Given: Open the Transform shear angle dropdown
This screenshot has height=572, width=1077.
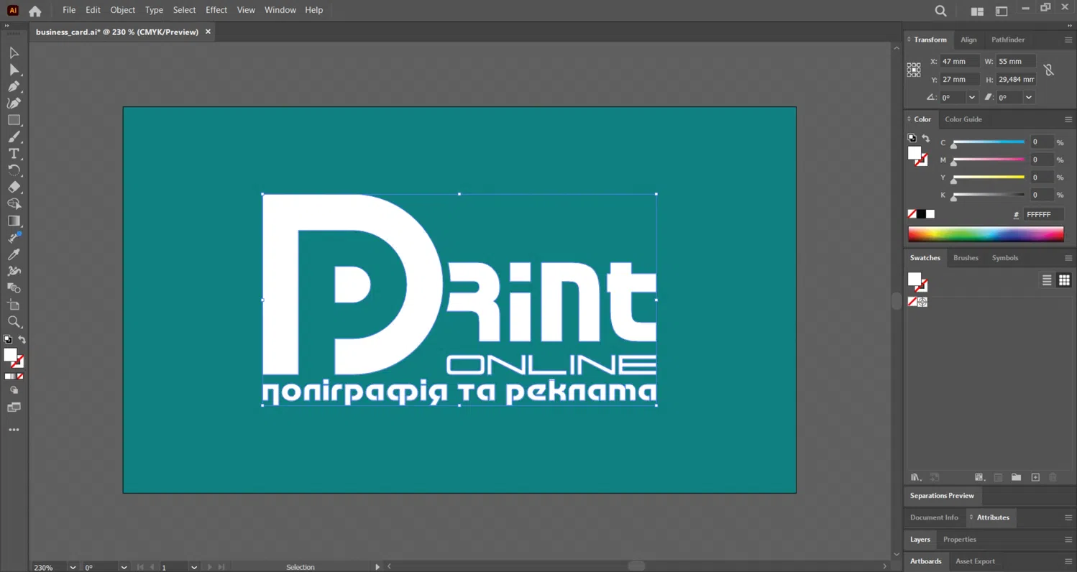Looking at the screenshot, I should click(x=1029, y=97).
